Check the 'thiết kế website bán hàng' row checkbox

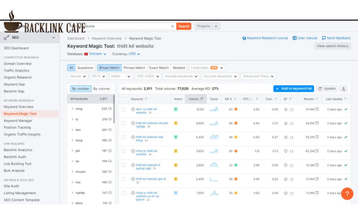click(124, 137)
